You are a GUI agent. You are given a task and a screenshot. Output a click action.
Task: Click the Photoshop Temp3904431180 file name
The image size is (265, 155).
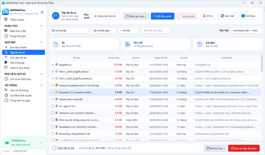pos(75,134)
